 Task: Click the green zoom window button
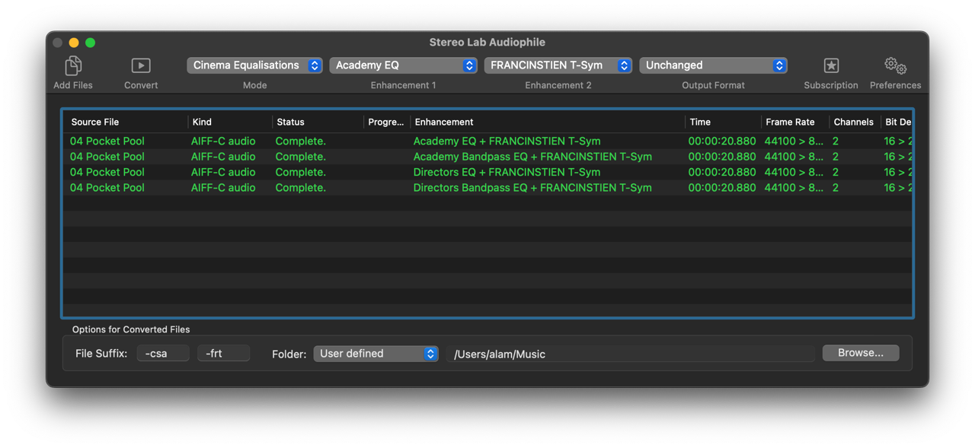click(90, 43)
